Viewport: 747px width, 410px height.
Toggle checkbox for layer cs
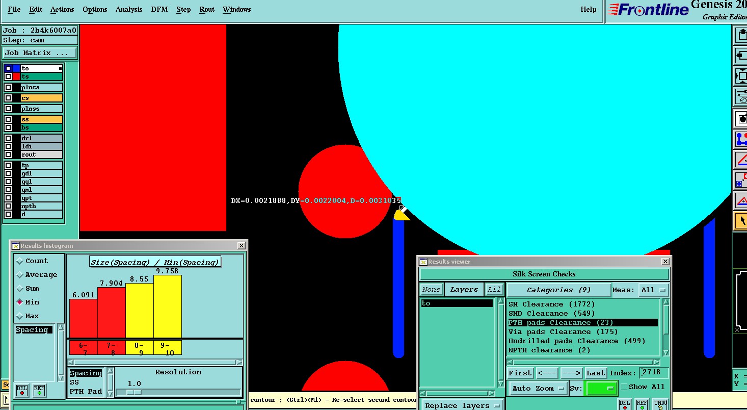(x=8, y=98)
